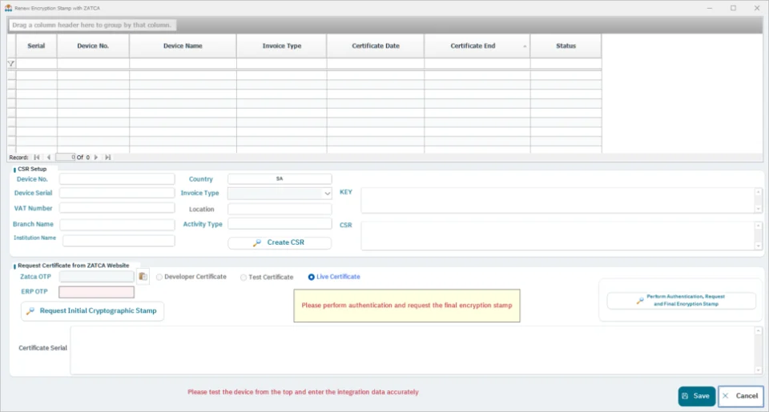Click the Create CSR button
The width and height of the screenshot is (769, 412).
coord(280,242)
